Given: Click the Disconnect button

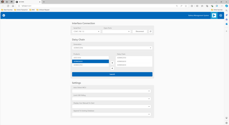Looking at the screenshot, I should click(140, 32).
